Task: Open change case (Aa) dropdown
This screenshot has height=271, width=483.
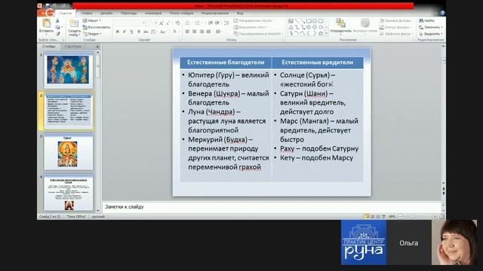Action: click(x=163, y=32)
